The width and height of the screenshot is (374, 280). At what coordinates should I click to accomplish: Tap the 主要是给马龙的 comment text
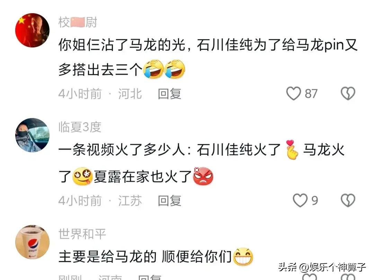tap(155, 257)
